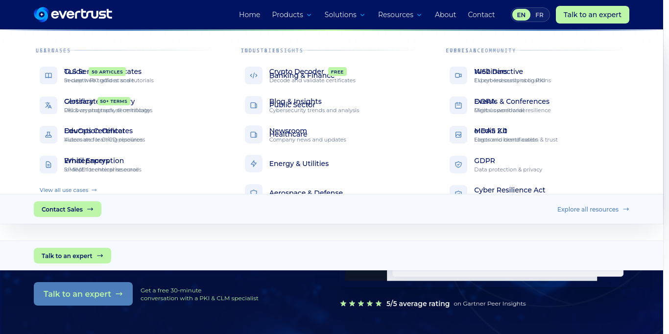This screenshot has width=669, height=334.
Task: Select the translate-symbol Glossary icon
Action: coord(48,105)
